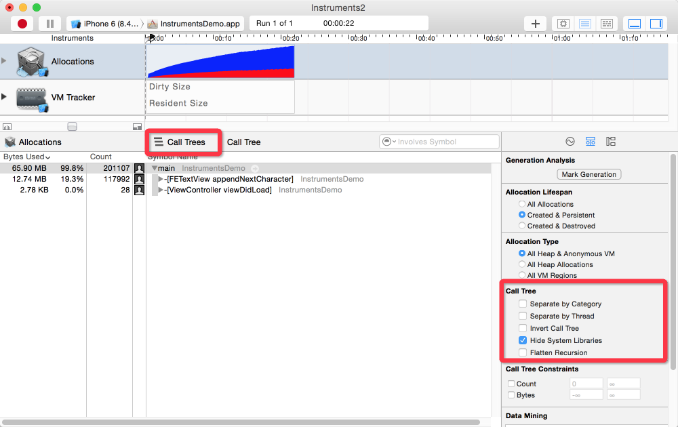
Task: Switch to CPU strategy view icon
Action: (563, 24)
